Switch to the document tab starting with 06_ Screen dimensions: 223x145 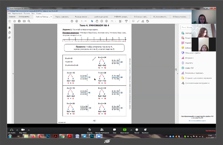tap(160, 17)
